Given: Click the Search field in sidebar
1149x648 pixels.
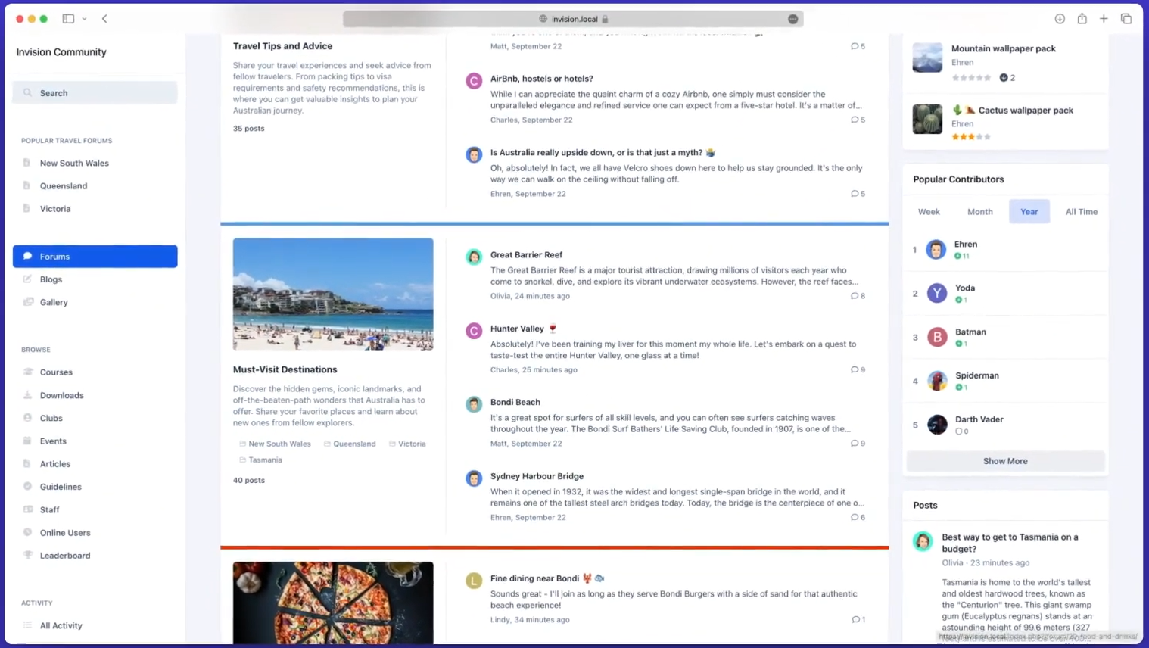Looking at the screenshot, I should (x=95, y=93).
